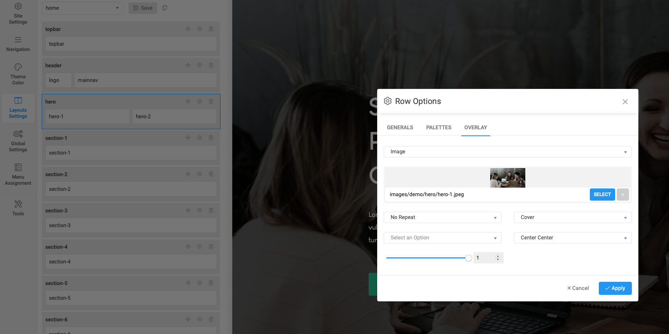Switch to the PALETTES tab
Image resolution: width=669 pixels, height=334 pixels.
[x=439, y=128]
